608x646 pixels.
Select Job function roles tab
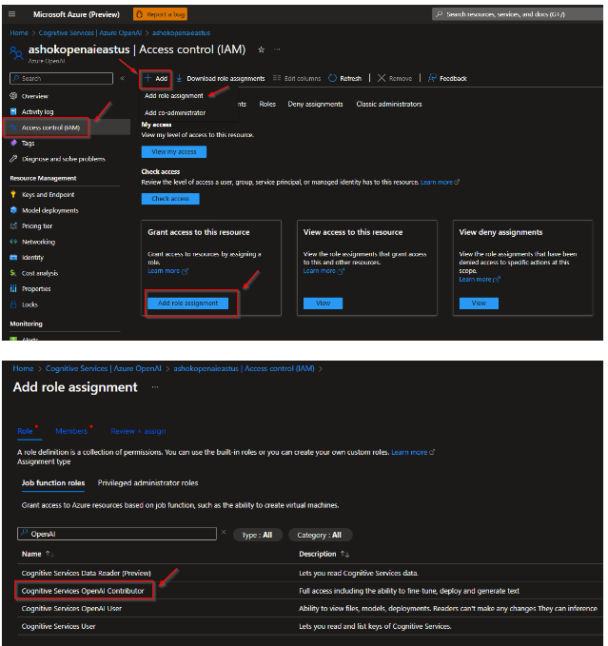53,483
